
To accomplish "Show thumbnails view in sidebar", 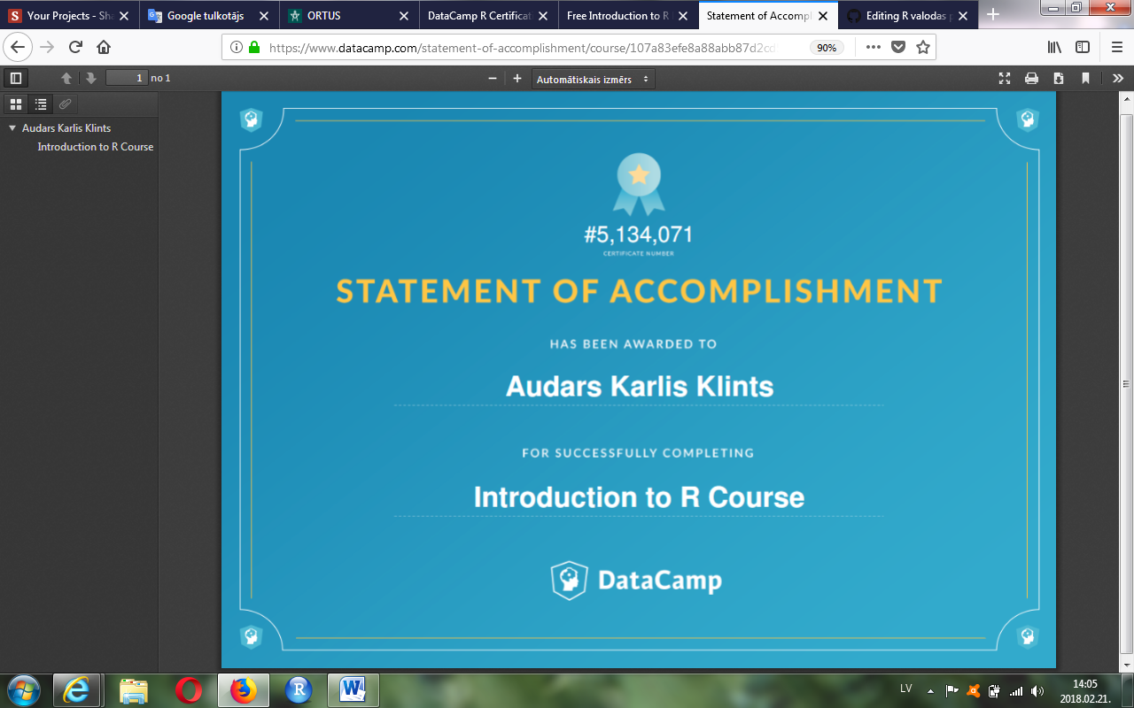I will (x=16, y=104).
